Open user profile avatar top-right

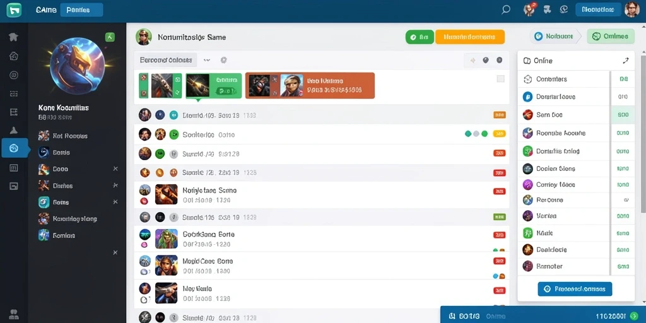pyautogui.click(x=632, y=9)
